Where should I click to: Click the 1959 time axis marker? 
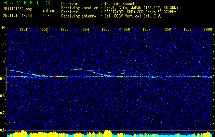click(x=187, y=29)
